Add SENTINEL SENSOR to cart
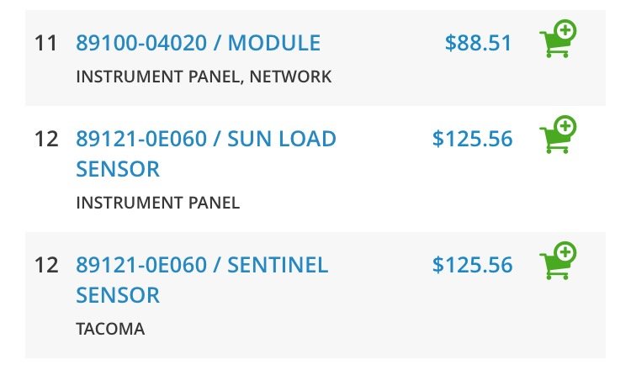Image resolution: width=631 pixels, height=370 pixels. tap(558, 261)
